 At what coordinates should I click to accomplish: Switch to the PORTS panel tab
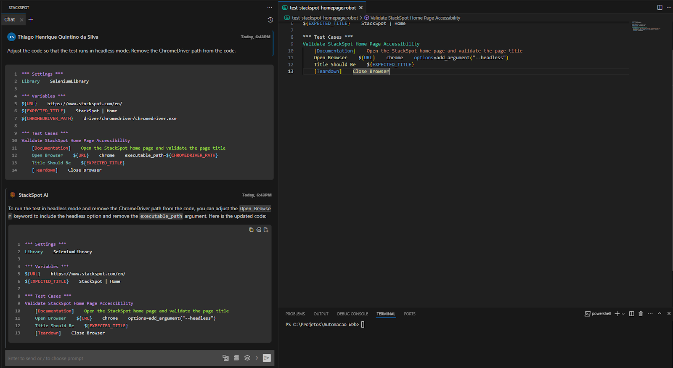[x=410, y=314]
